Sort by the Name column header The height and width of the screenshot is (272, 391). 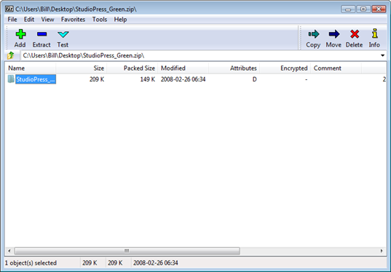click(31, 68)
